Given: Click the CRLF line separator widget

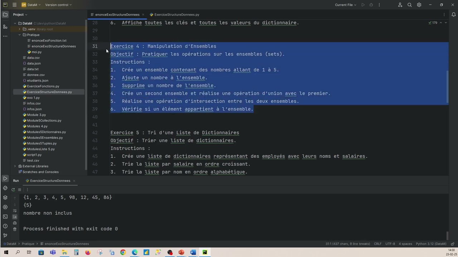Looking at the screenshot, I should [x=377, y=244].
